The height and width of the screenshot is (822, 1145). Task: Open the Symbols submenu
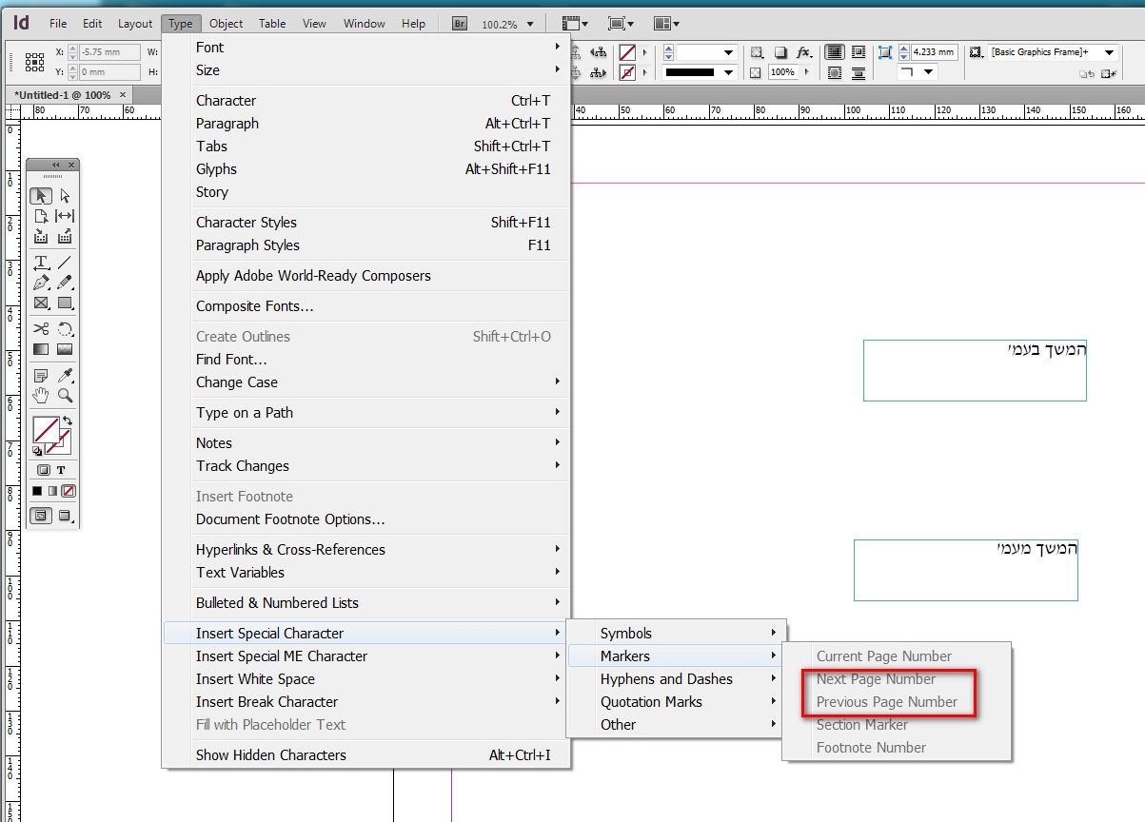point(677,633)
